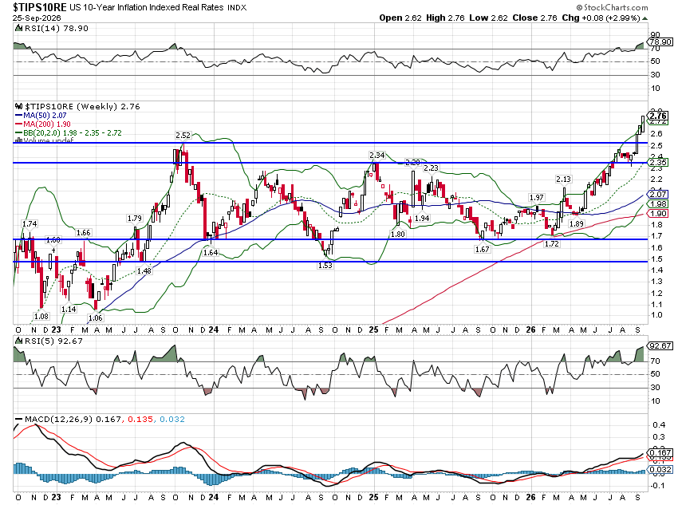Click the 1.06 low price label
This screenshot has width=678, height=505.
[95, 318]
